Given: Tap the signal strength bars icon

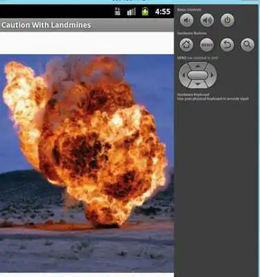Looking at the screenshot, I should pos(131,12).
